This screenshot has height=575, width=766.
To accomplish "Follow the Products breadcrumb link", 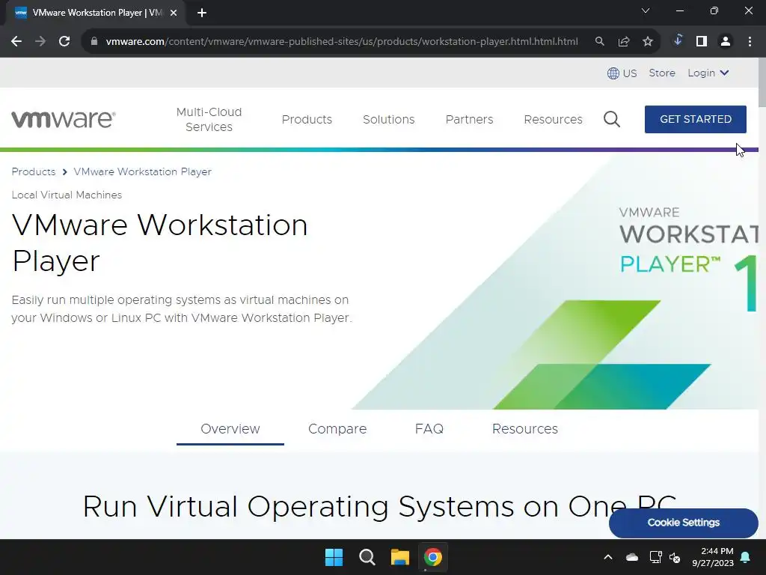I will click(x=34, y=171).
